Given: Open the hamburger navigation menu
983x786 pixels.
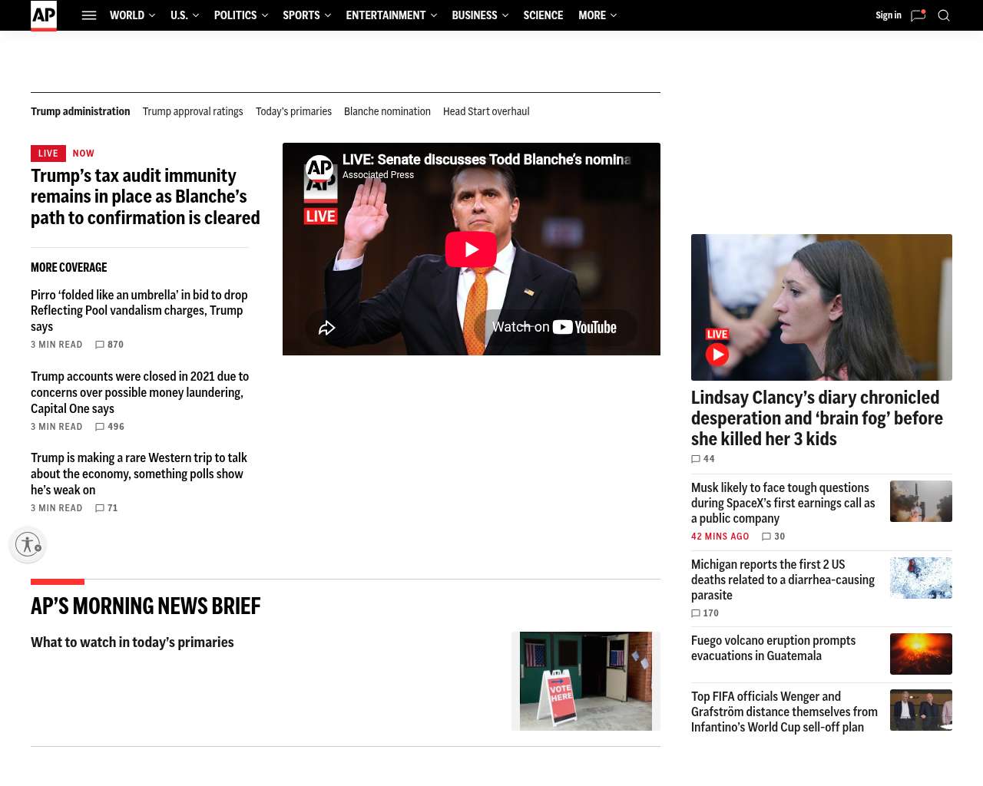Looking at the screenshot, I should (x=89, y=15).
